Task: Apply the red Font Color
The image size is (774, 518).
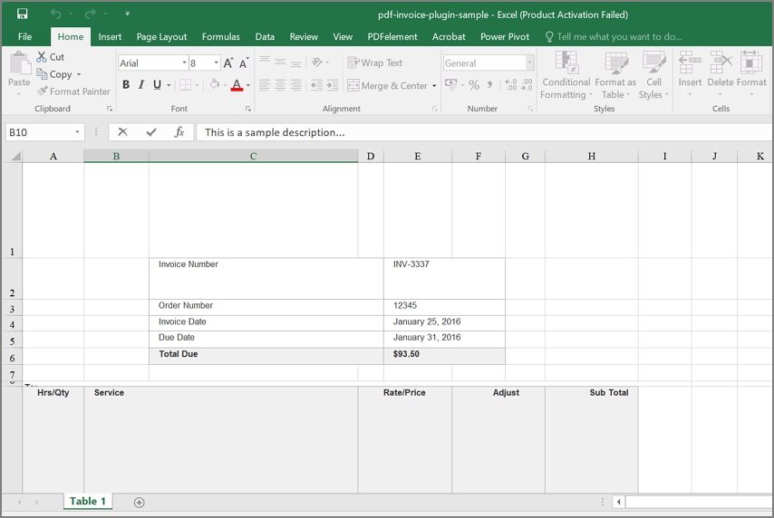Action: tap(237, 85)
